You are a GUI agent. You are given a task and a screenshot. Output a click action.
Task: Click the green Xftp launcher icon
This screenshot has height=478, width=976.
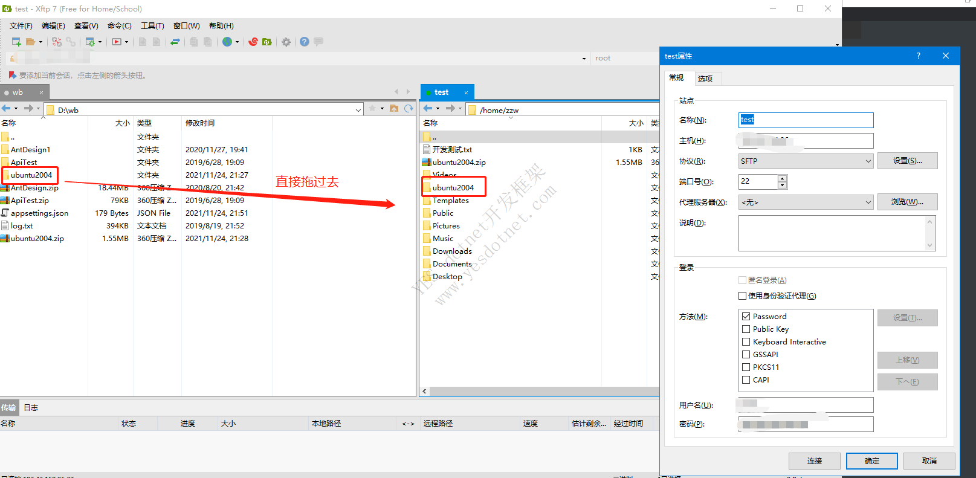point(267,42)
